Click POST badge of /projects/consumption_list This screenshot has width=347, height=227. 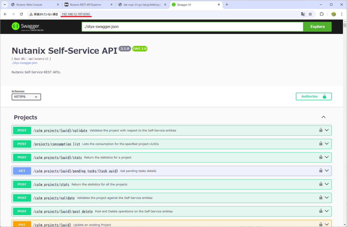[22, 144]
